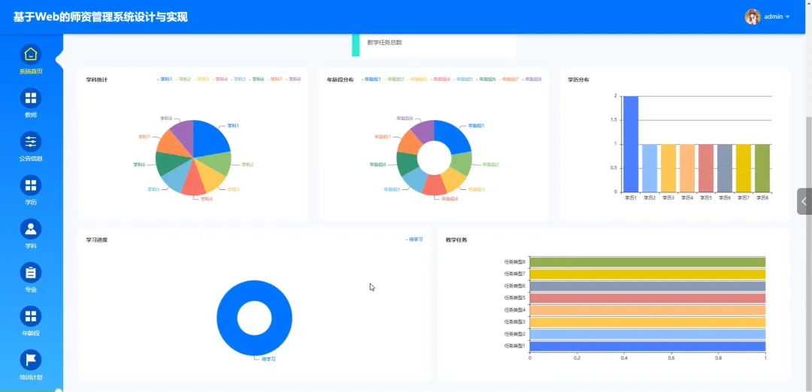Click the 年龄段5 label beside the donut

392,189
